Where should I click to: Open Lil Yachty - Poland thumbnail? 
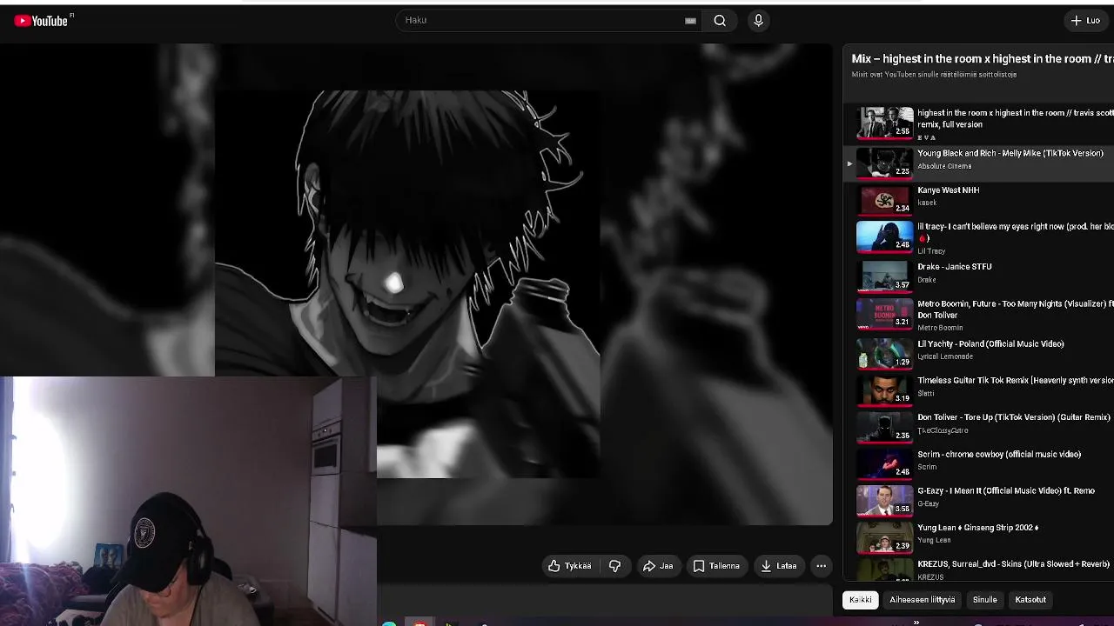(x=885, y=354)
